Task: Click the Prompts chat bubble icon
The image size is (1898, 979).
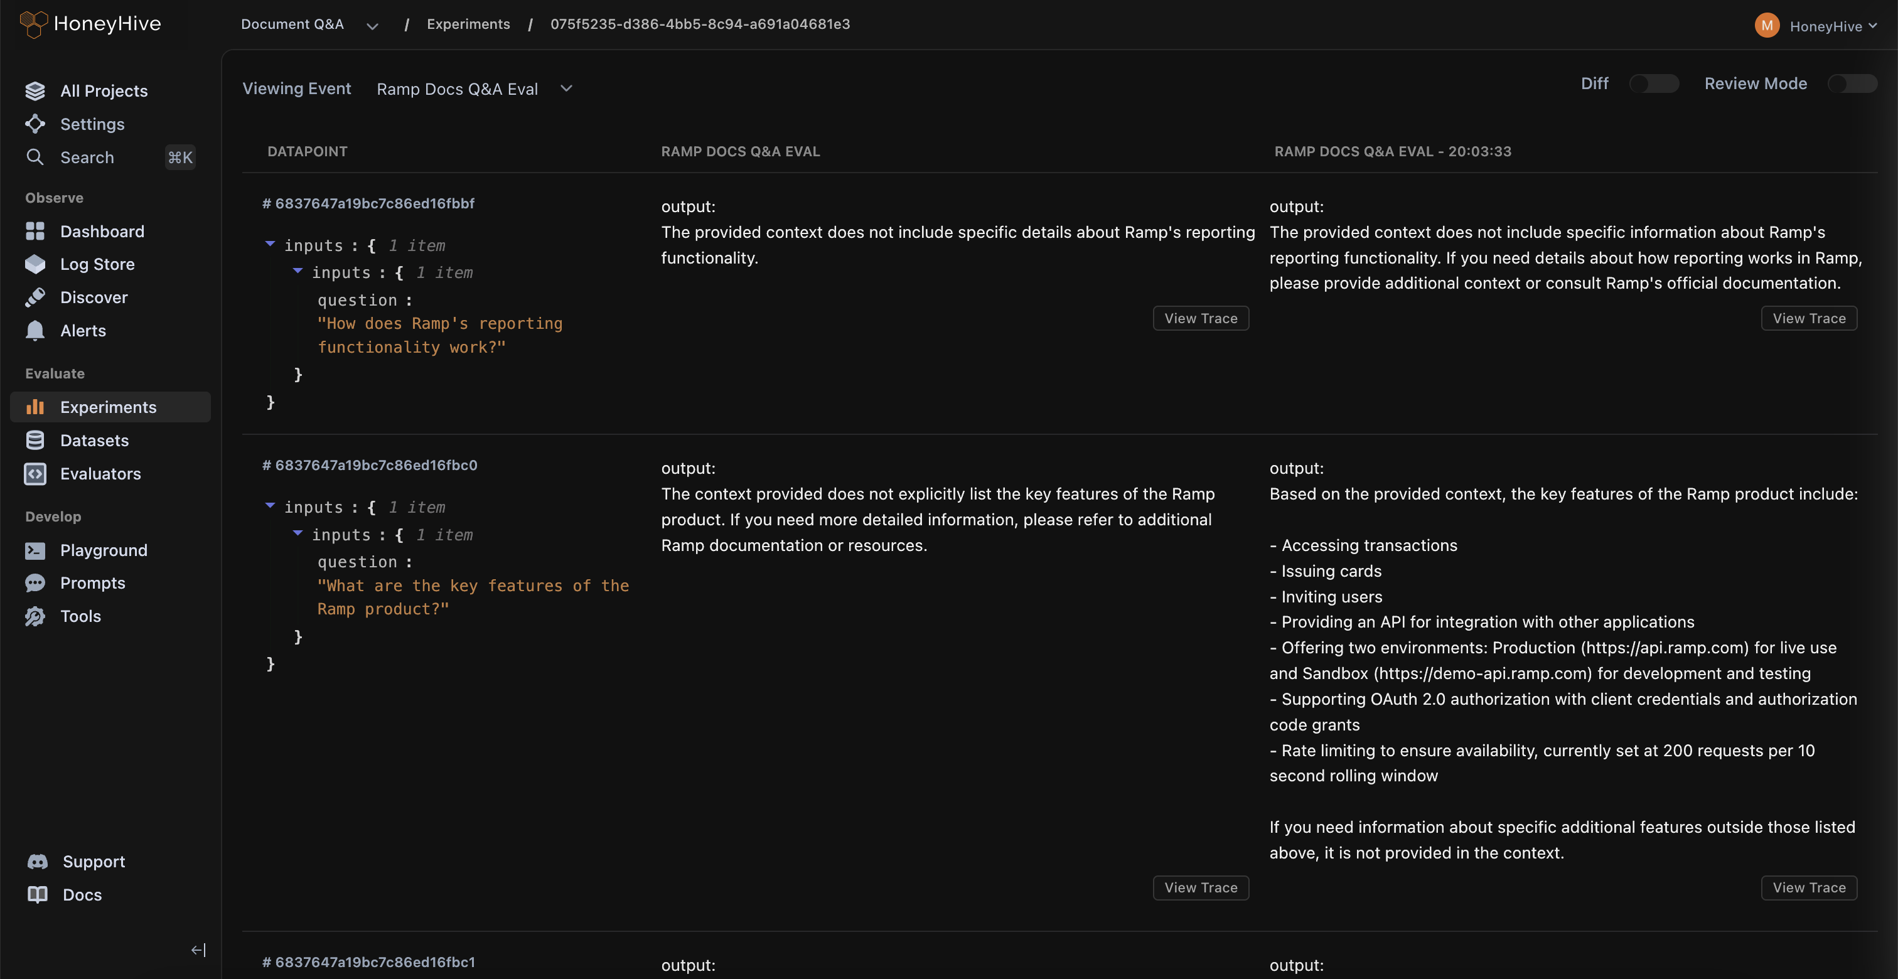Action: [35, 582]
